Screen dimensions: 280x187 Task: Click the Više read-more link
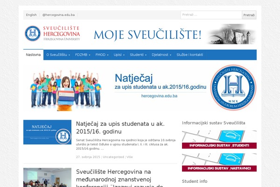(129, 157)
